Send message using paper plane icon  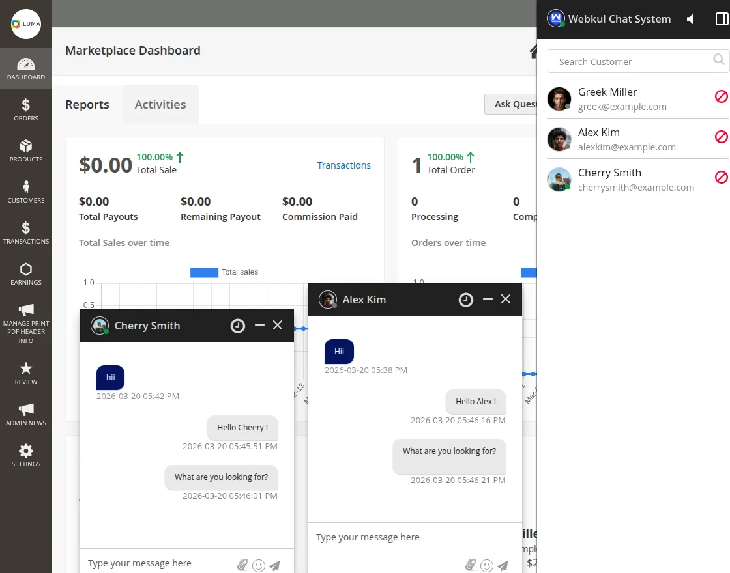tap(503, 565)
